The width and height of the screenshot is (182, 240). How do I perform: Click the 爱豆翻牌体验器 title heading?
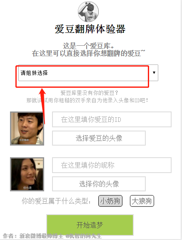pyautogui.click(x=90, y=29)
